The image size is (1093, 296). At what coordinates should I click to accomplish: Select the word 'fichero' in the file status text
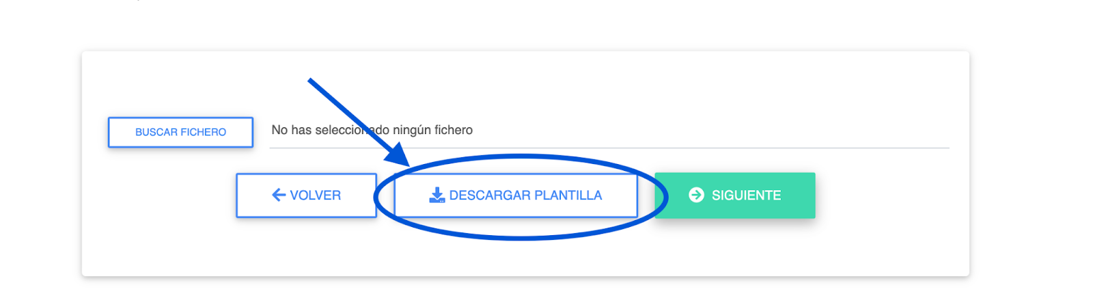click(x=454, y=130)
